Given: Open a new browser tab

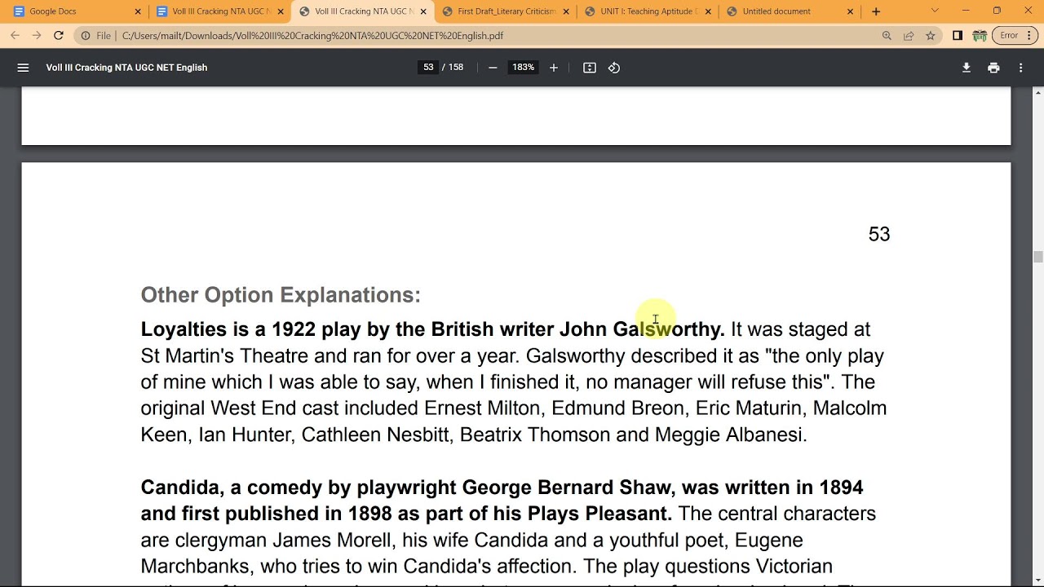Looking at the screenshot, I should (x=876, y=11).
